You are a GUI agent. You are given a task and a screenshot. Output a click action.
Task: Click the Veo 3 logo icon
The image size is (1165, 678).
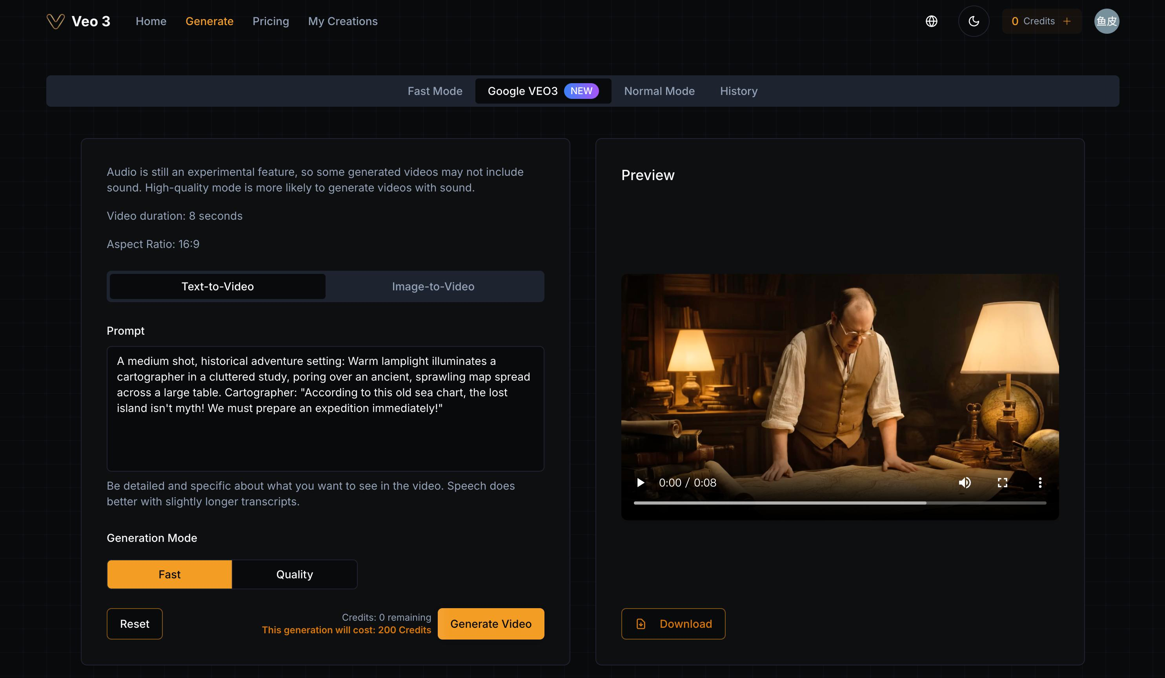tap(55, 21)
